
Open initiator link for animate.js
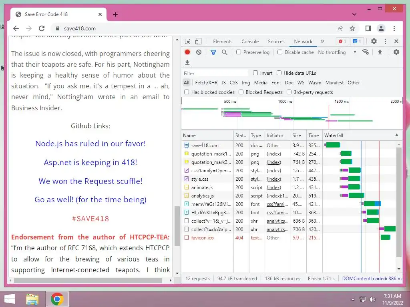pos(274,187)
